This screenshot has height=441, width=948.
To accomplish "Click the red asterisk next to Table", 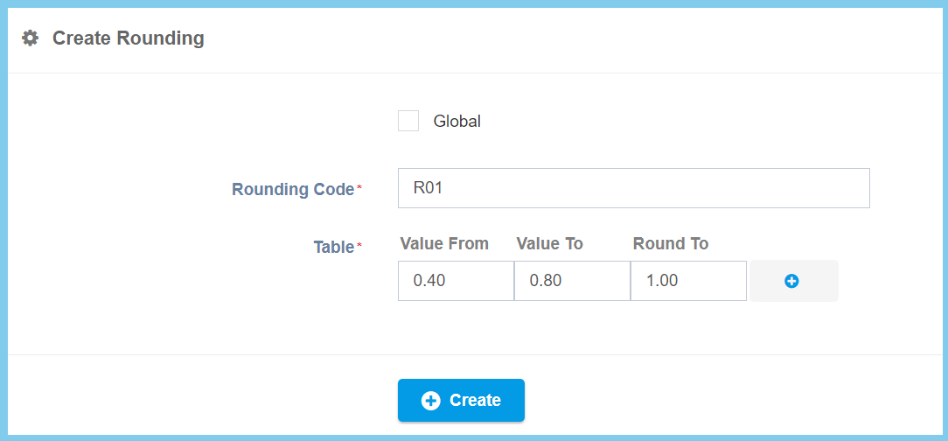I will point(359,246).
